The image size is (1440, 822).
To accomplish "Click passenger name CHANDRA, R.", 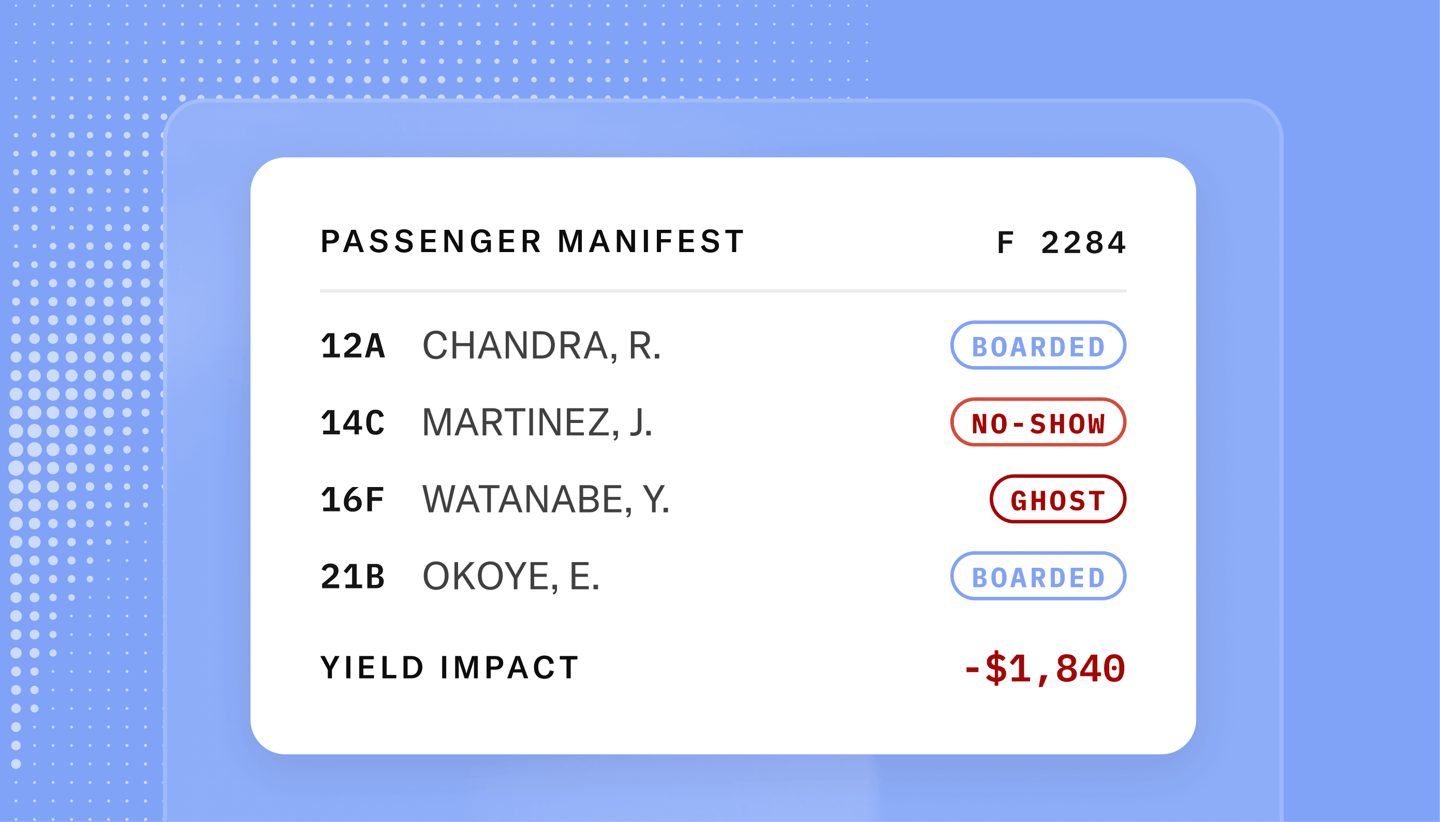I will 541,345.
